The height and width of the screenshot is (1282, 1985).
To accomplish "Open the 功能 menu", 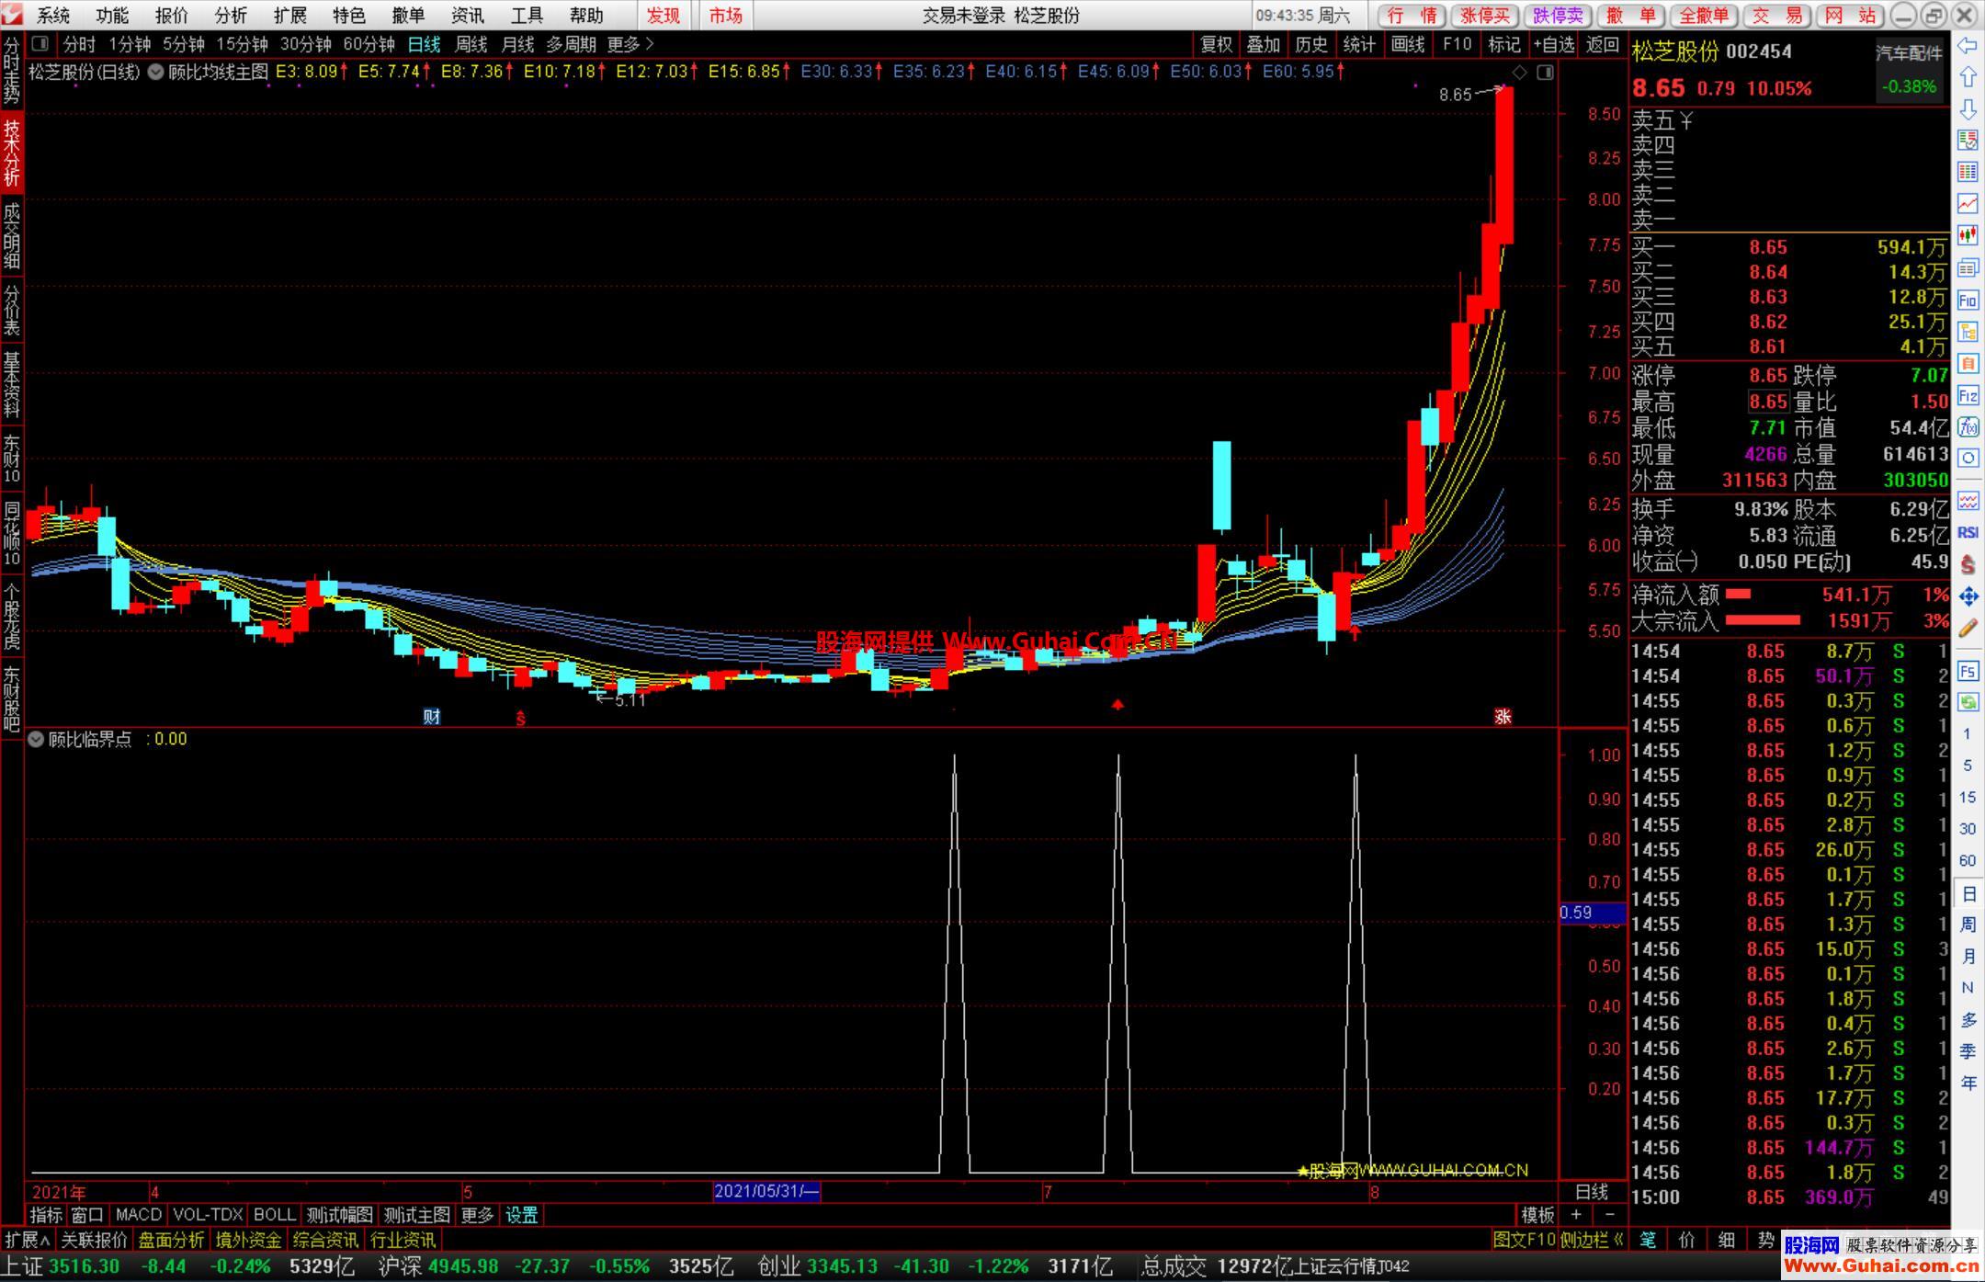I will point(112,16).
